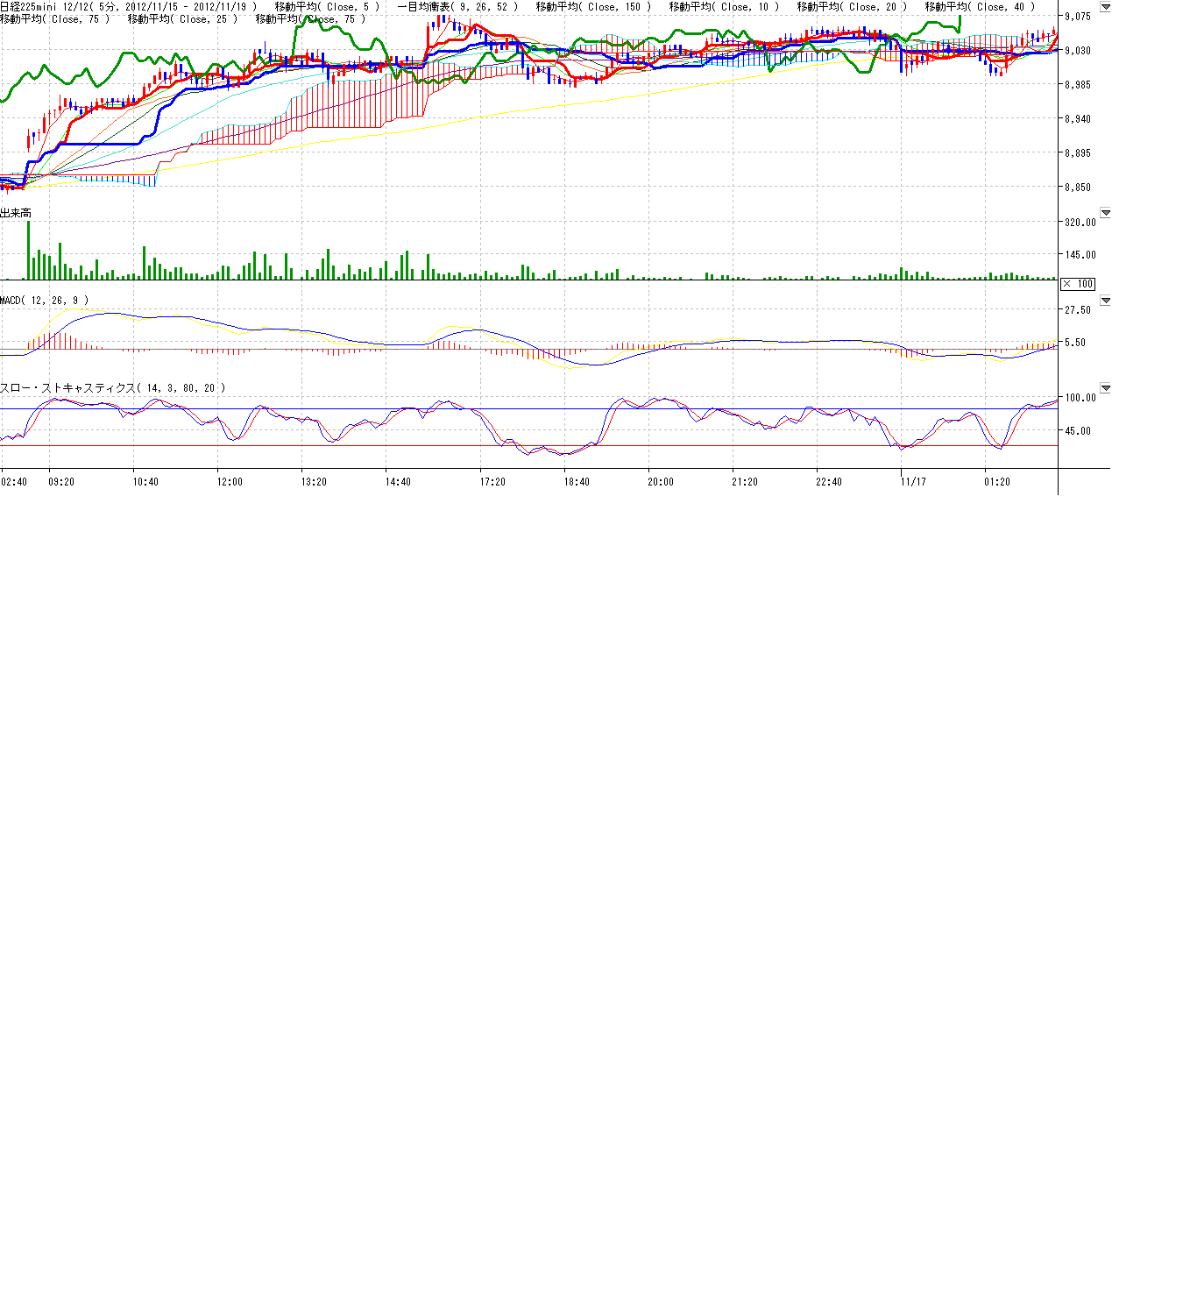The width and height of the screenshot is (1197, 1297).
Task: Click the 9,030 price axis label
Action: coord(1078,51)
